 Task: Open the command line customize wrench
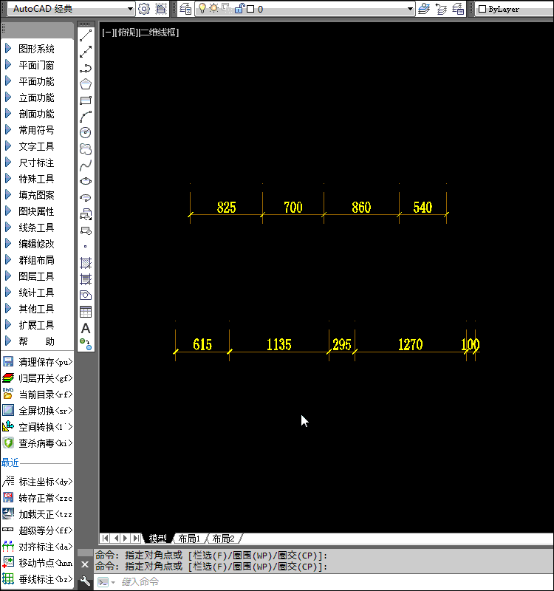85,581
